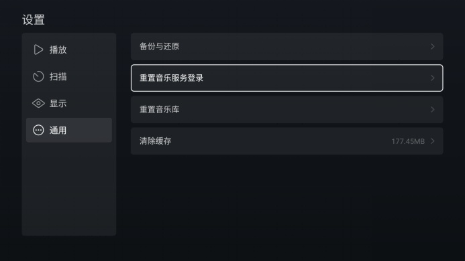Open the 备份与还原 row
This screenshot has height=261, width=465.
287,46
